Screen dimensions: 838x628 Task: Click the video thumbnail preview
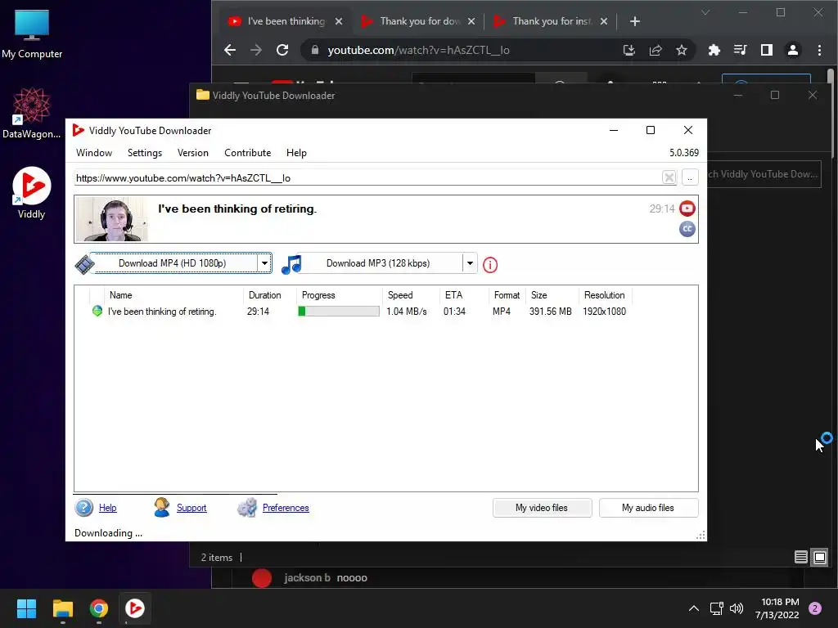point(111,219)
